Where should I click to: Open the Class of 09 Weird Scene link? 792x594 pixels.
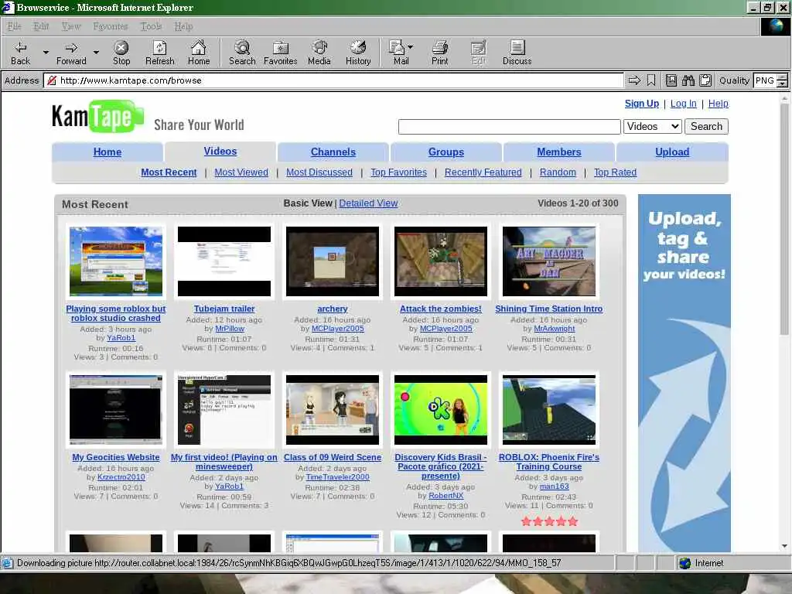pos(333,457)
